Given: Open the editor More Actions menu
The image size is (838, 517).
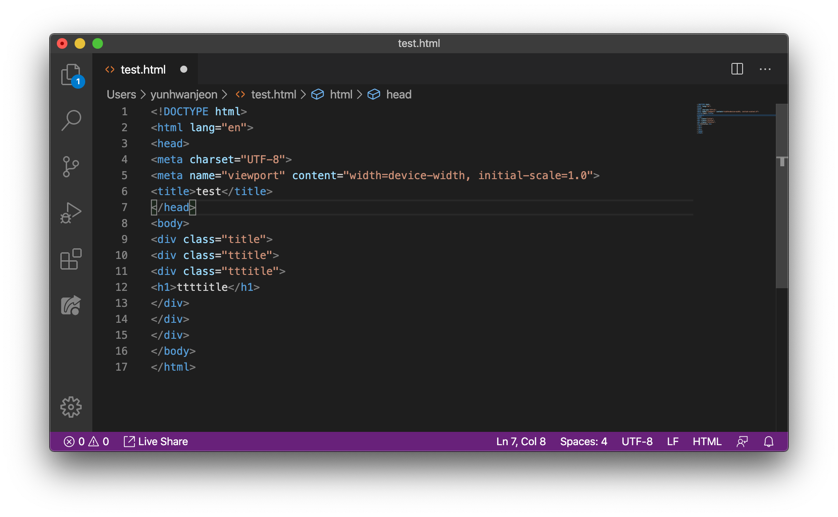Looking at the screenshot, I should pyautogui.click(x=765, y=69).
